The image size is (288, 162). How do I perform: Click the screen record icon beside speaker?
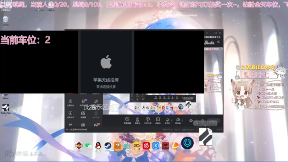[191, 121]
